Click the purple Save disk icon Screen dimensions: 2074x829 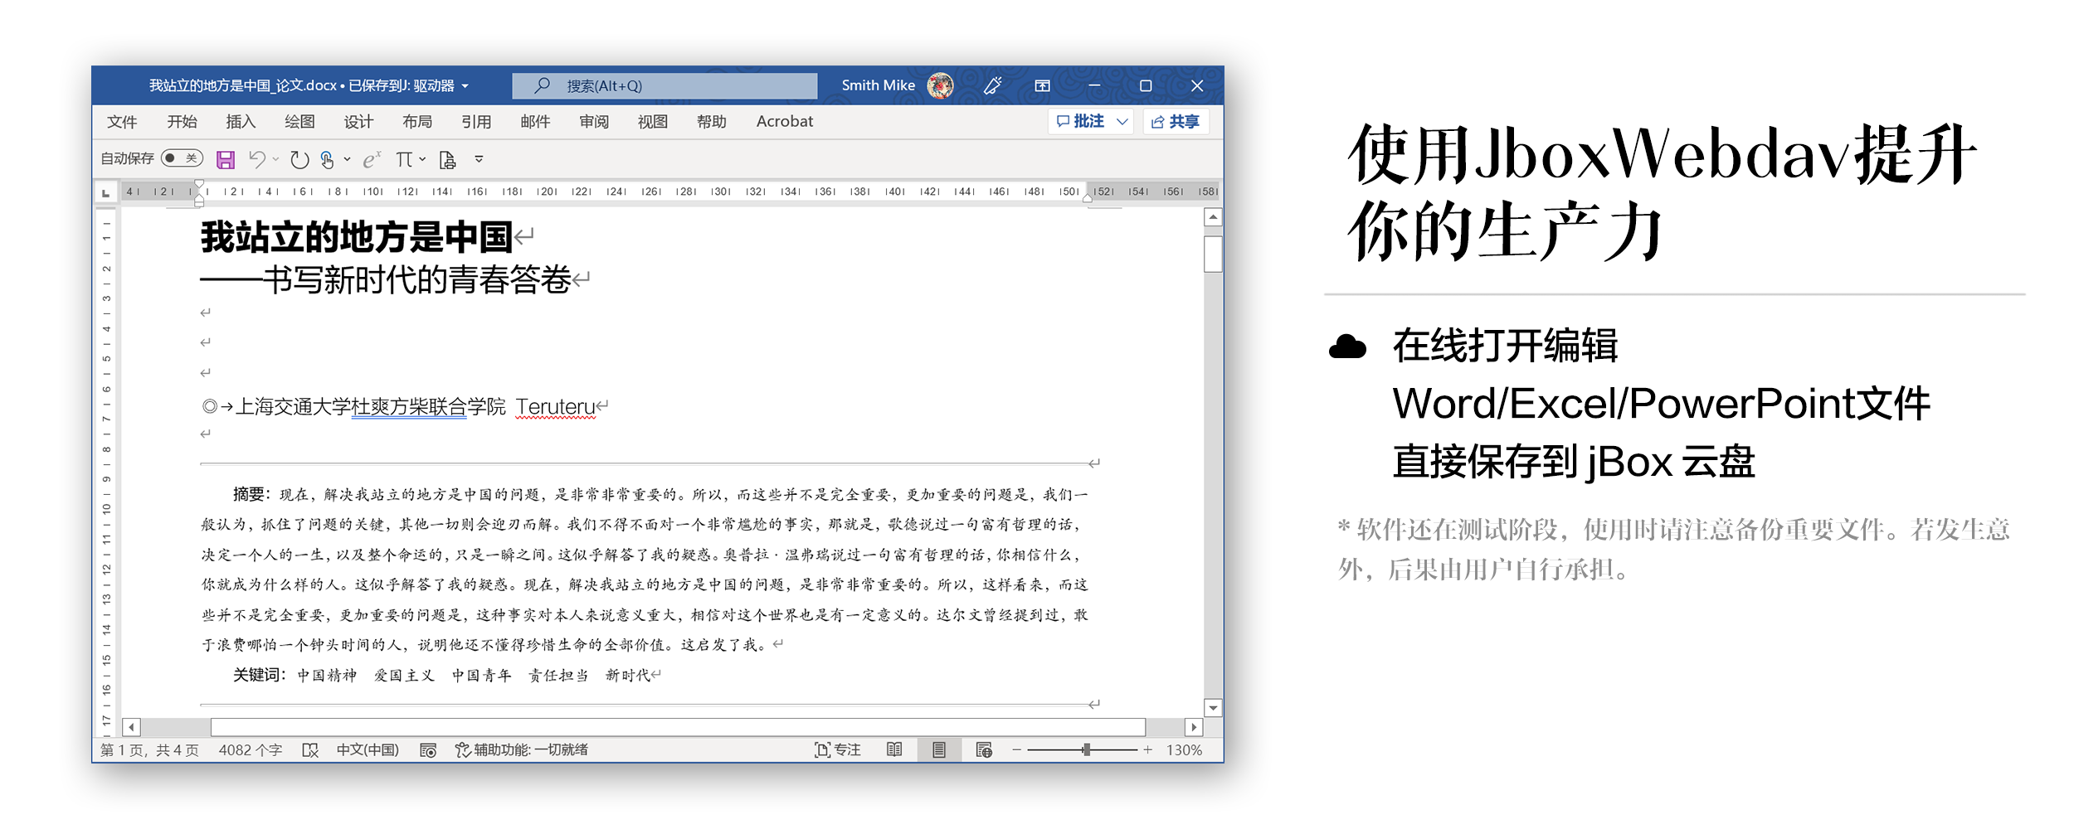[x=225, y=159]
